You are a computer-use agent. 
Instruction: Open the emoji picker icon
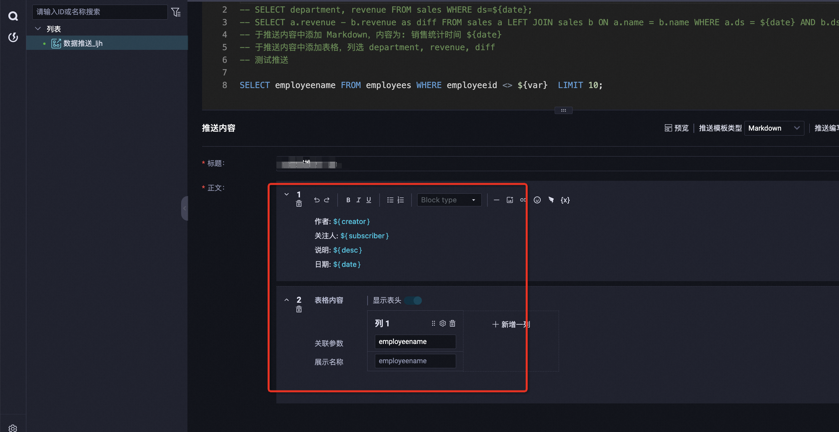point(537,200)
